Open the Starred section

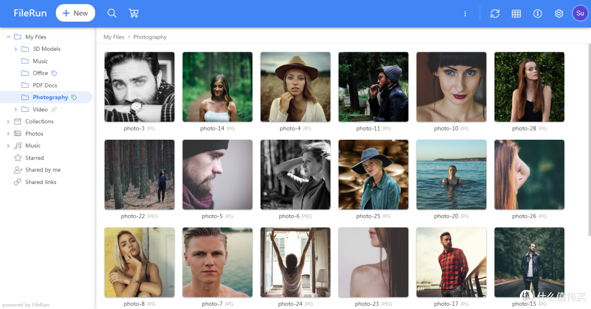tap(34, 158)
